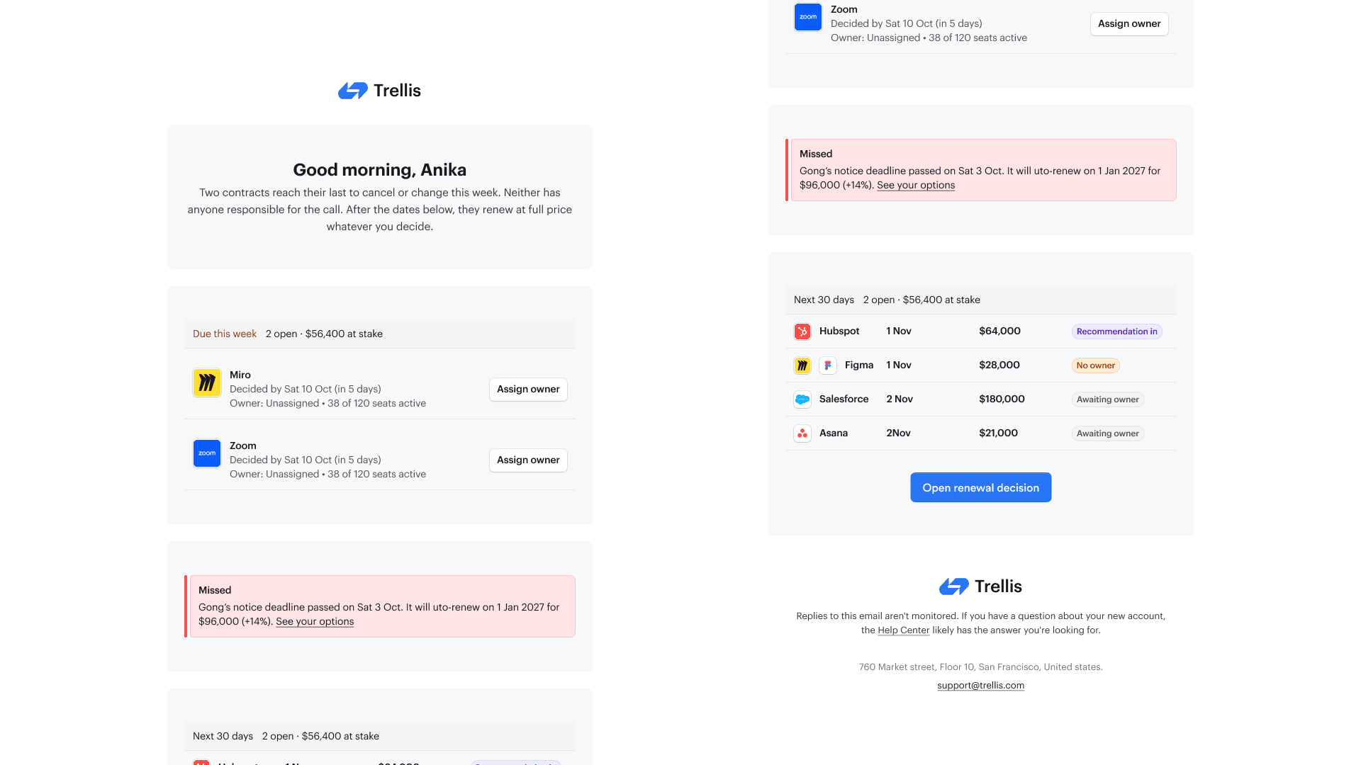Click the Hubspot name in the renewals table
Image resolution: width=1361 pixels, height=765 pixels.
coord(839,331)
